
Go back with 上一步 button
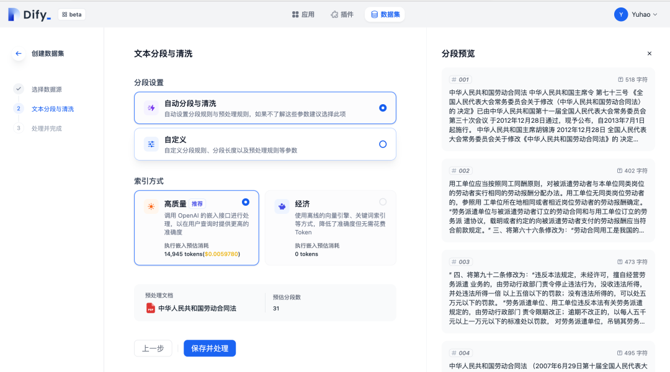point(153,348)
